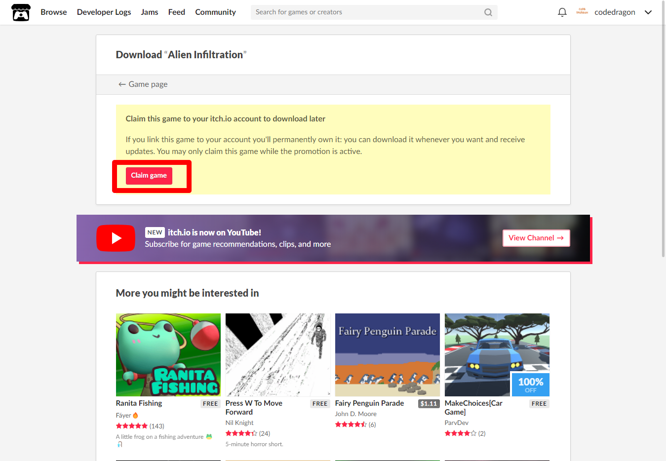Open the Fairy Penguin Parade thumbnail
Viewport: 666px width, 461px height.
pos(388,355)
